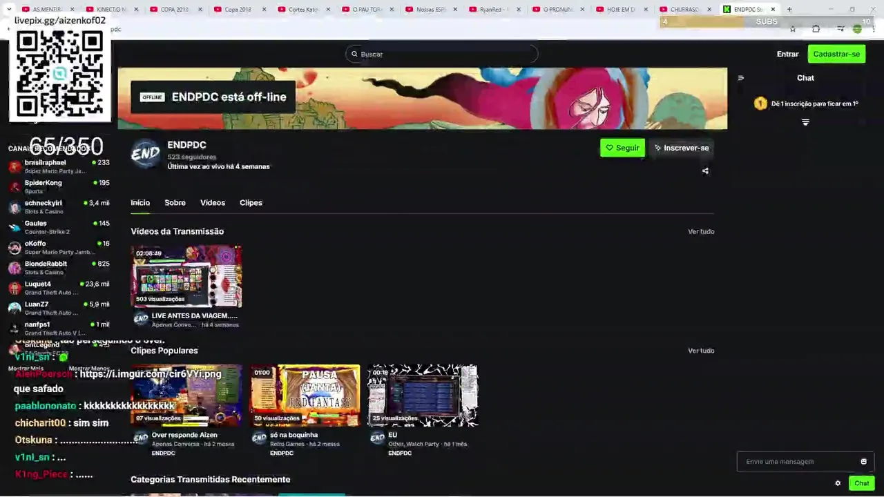The width and height of the screenshot is (884, 497).
Task: Switch to COPA 2018 browser tab
Action: [175, 9]
